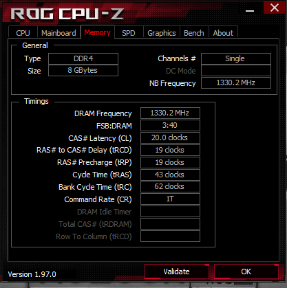Open the Mainboard tab
Screen dimensions: 287x288
pos(59,33)
